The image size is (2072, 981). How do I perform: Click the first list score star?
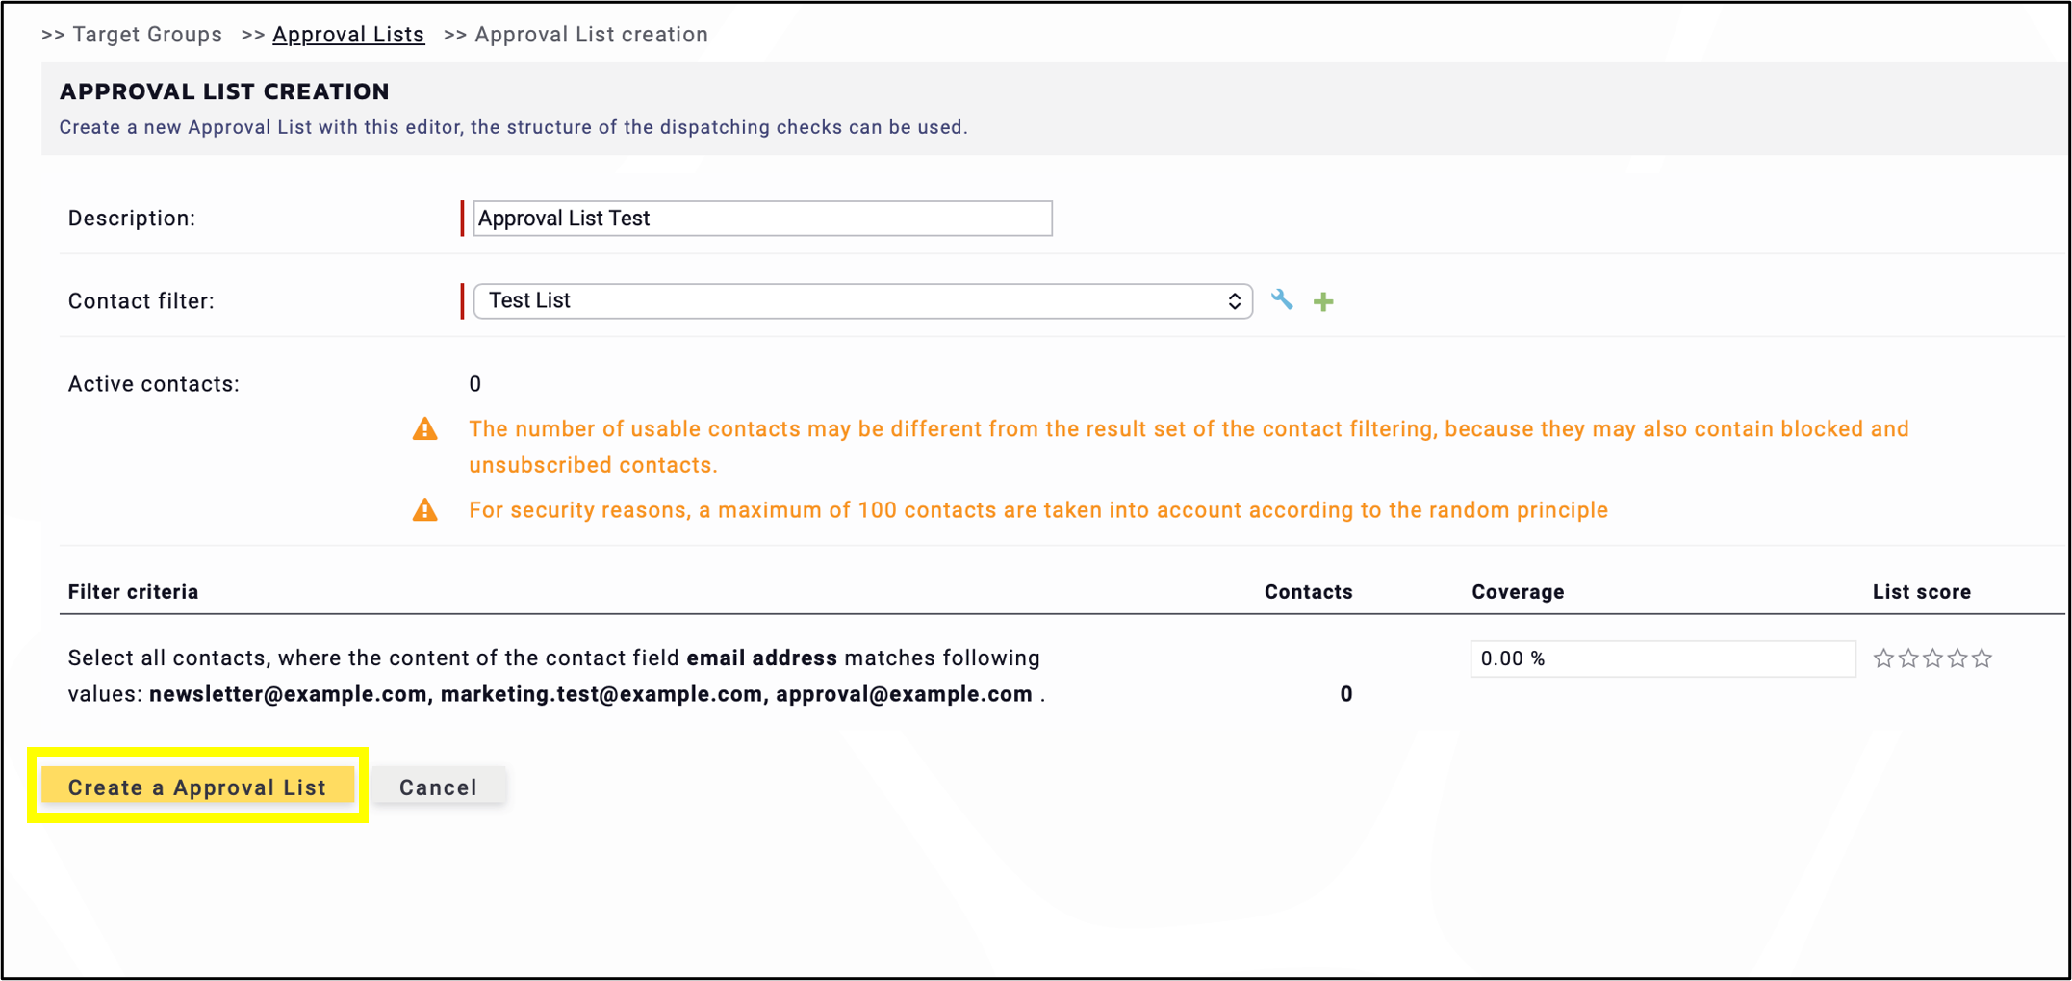click(1883, 658)
